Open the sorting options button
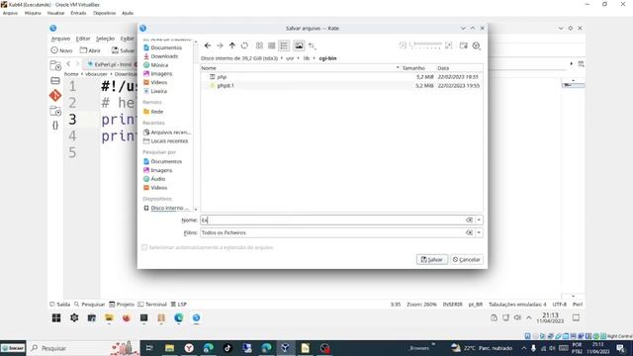 pos(312,45)
